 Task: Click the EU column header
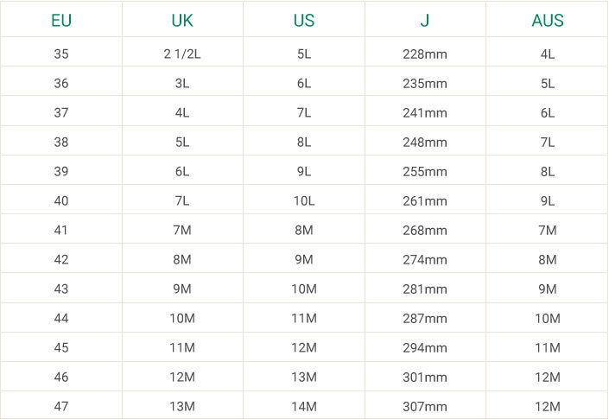(x=61, y=21)
